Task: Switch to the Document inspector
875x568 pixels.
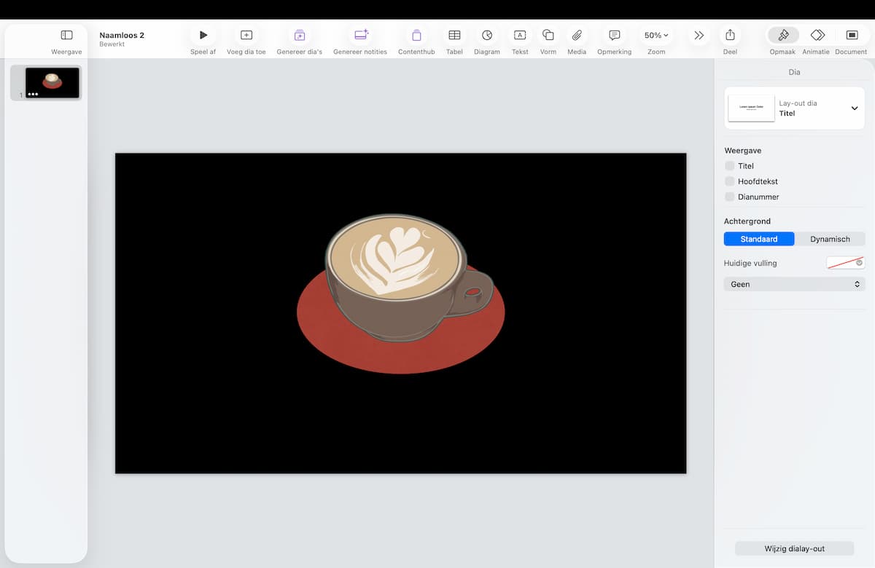Action: tap(852, 35)
